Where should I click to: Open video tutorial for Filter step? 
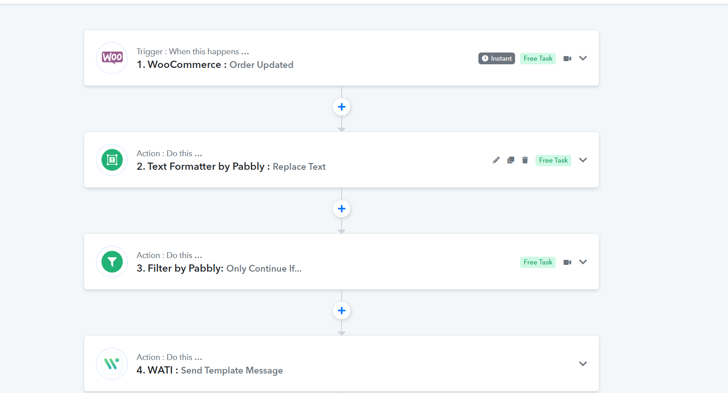(x=567, y=262)
